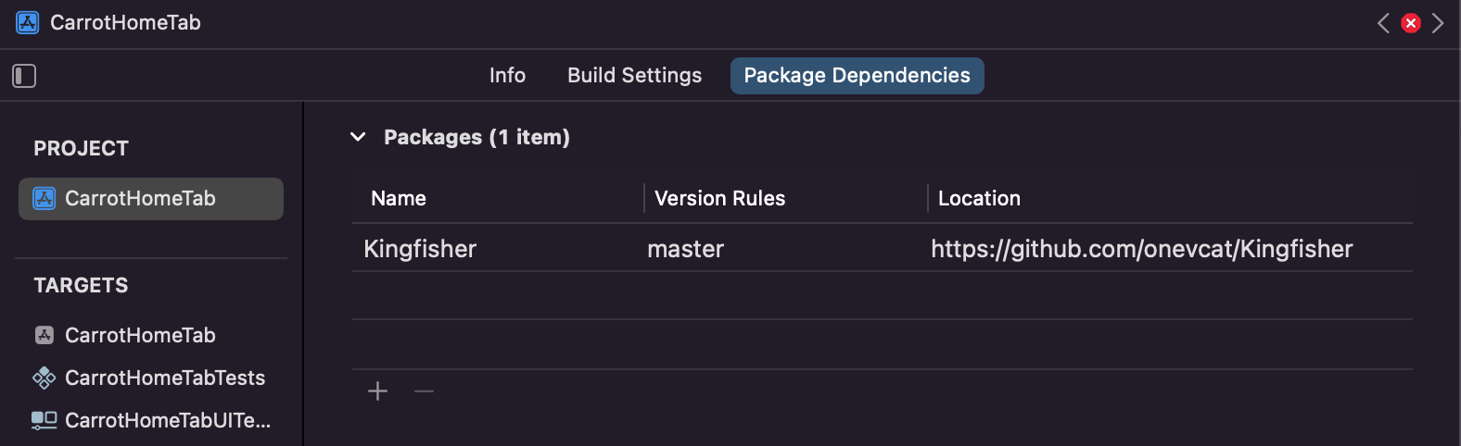This screenshot has height=446, width=1461.
Task: Open the Build Settings tab
Action: pos(634,76)
